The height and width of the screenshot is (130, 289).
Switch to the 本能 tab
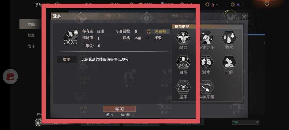[x=31, y=24]
